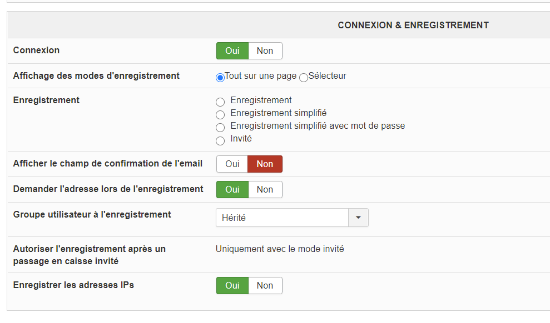Screen dimensions: 550x323
Task: Set Connexion to Non
Action: (x=265, y=51)
